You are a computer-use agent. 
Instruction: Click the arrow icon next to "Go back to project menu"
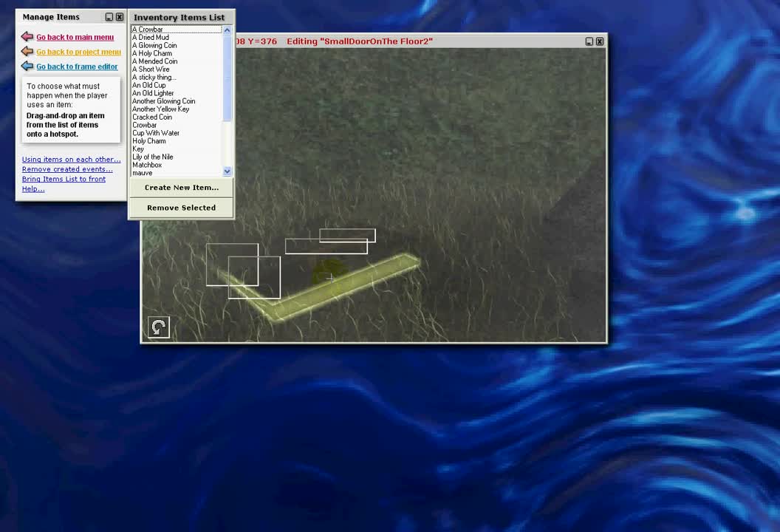pos(27,51)
